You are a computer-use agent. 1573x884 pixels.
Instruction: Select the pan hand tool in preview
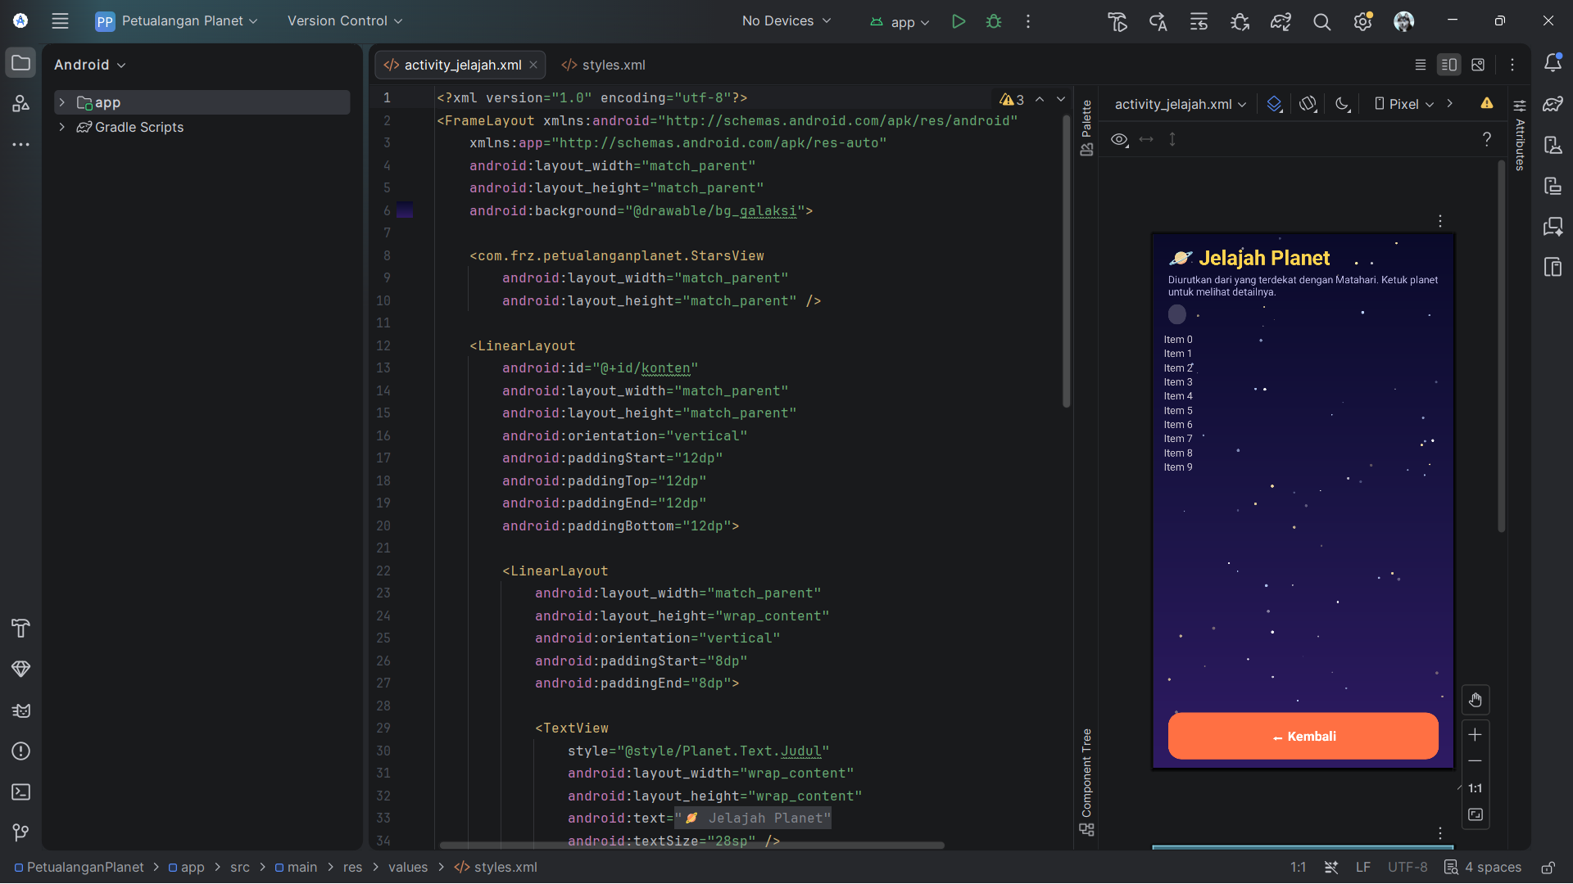(x=1476, y=700)
